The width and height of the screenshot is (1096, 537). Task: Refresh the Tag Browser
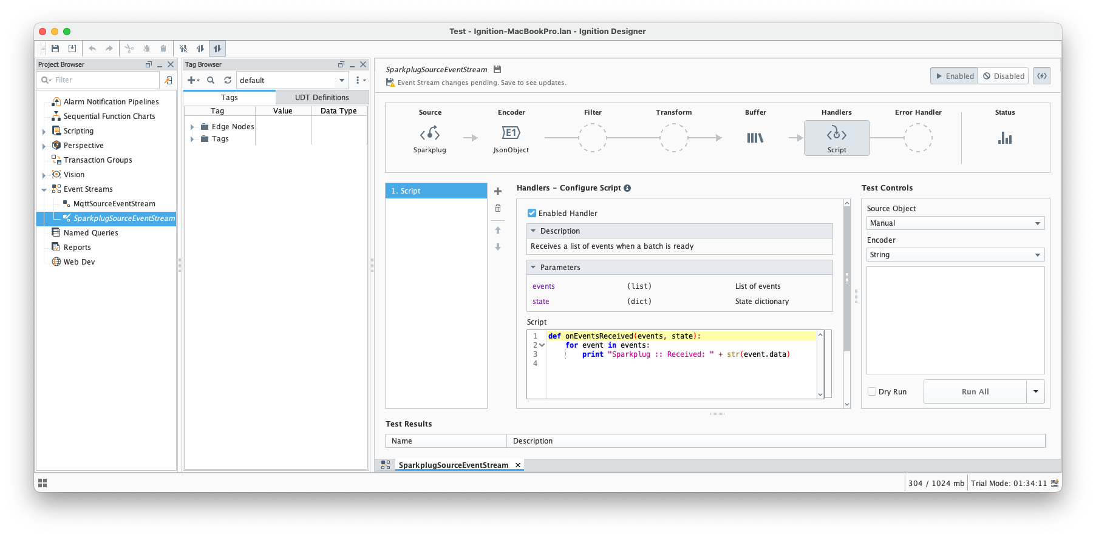(x=228, y=80)
